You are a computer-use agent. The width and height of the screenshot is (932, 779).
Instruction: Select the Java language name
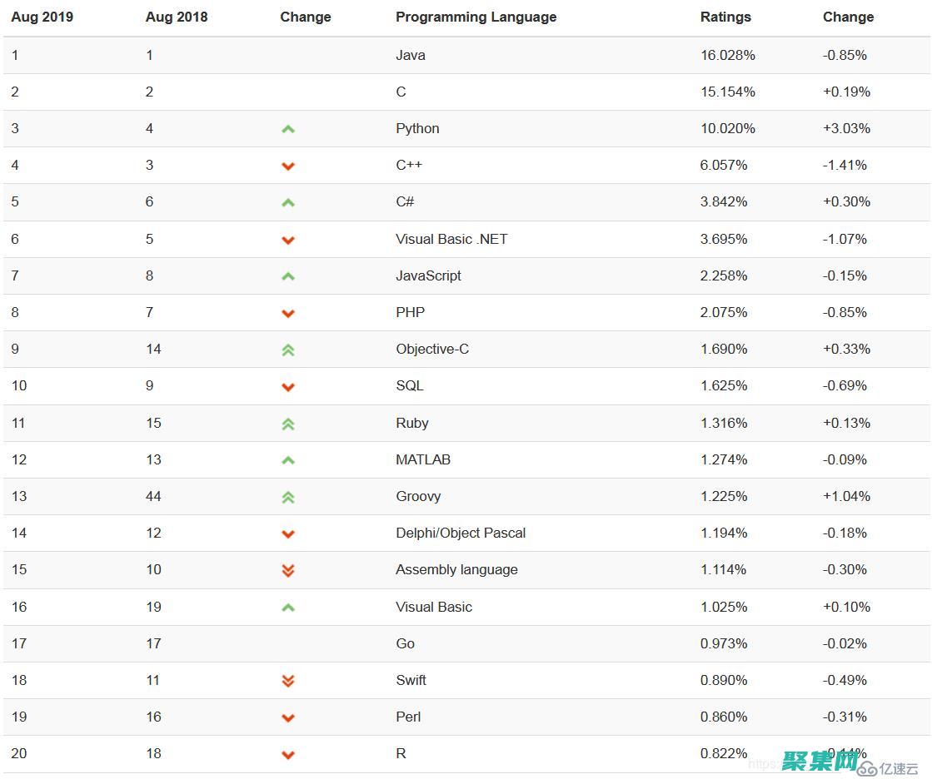411,55
